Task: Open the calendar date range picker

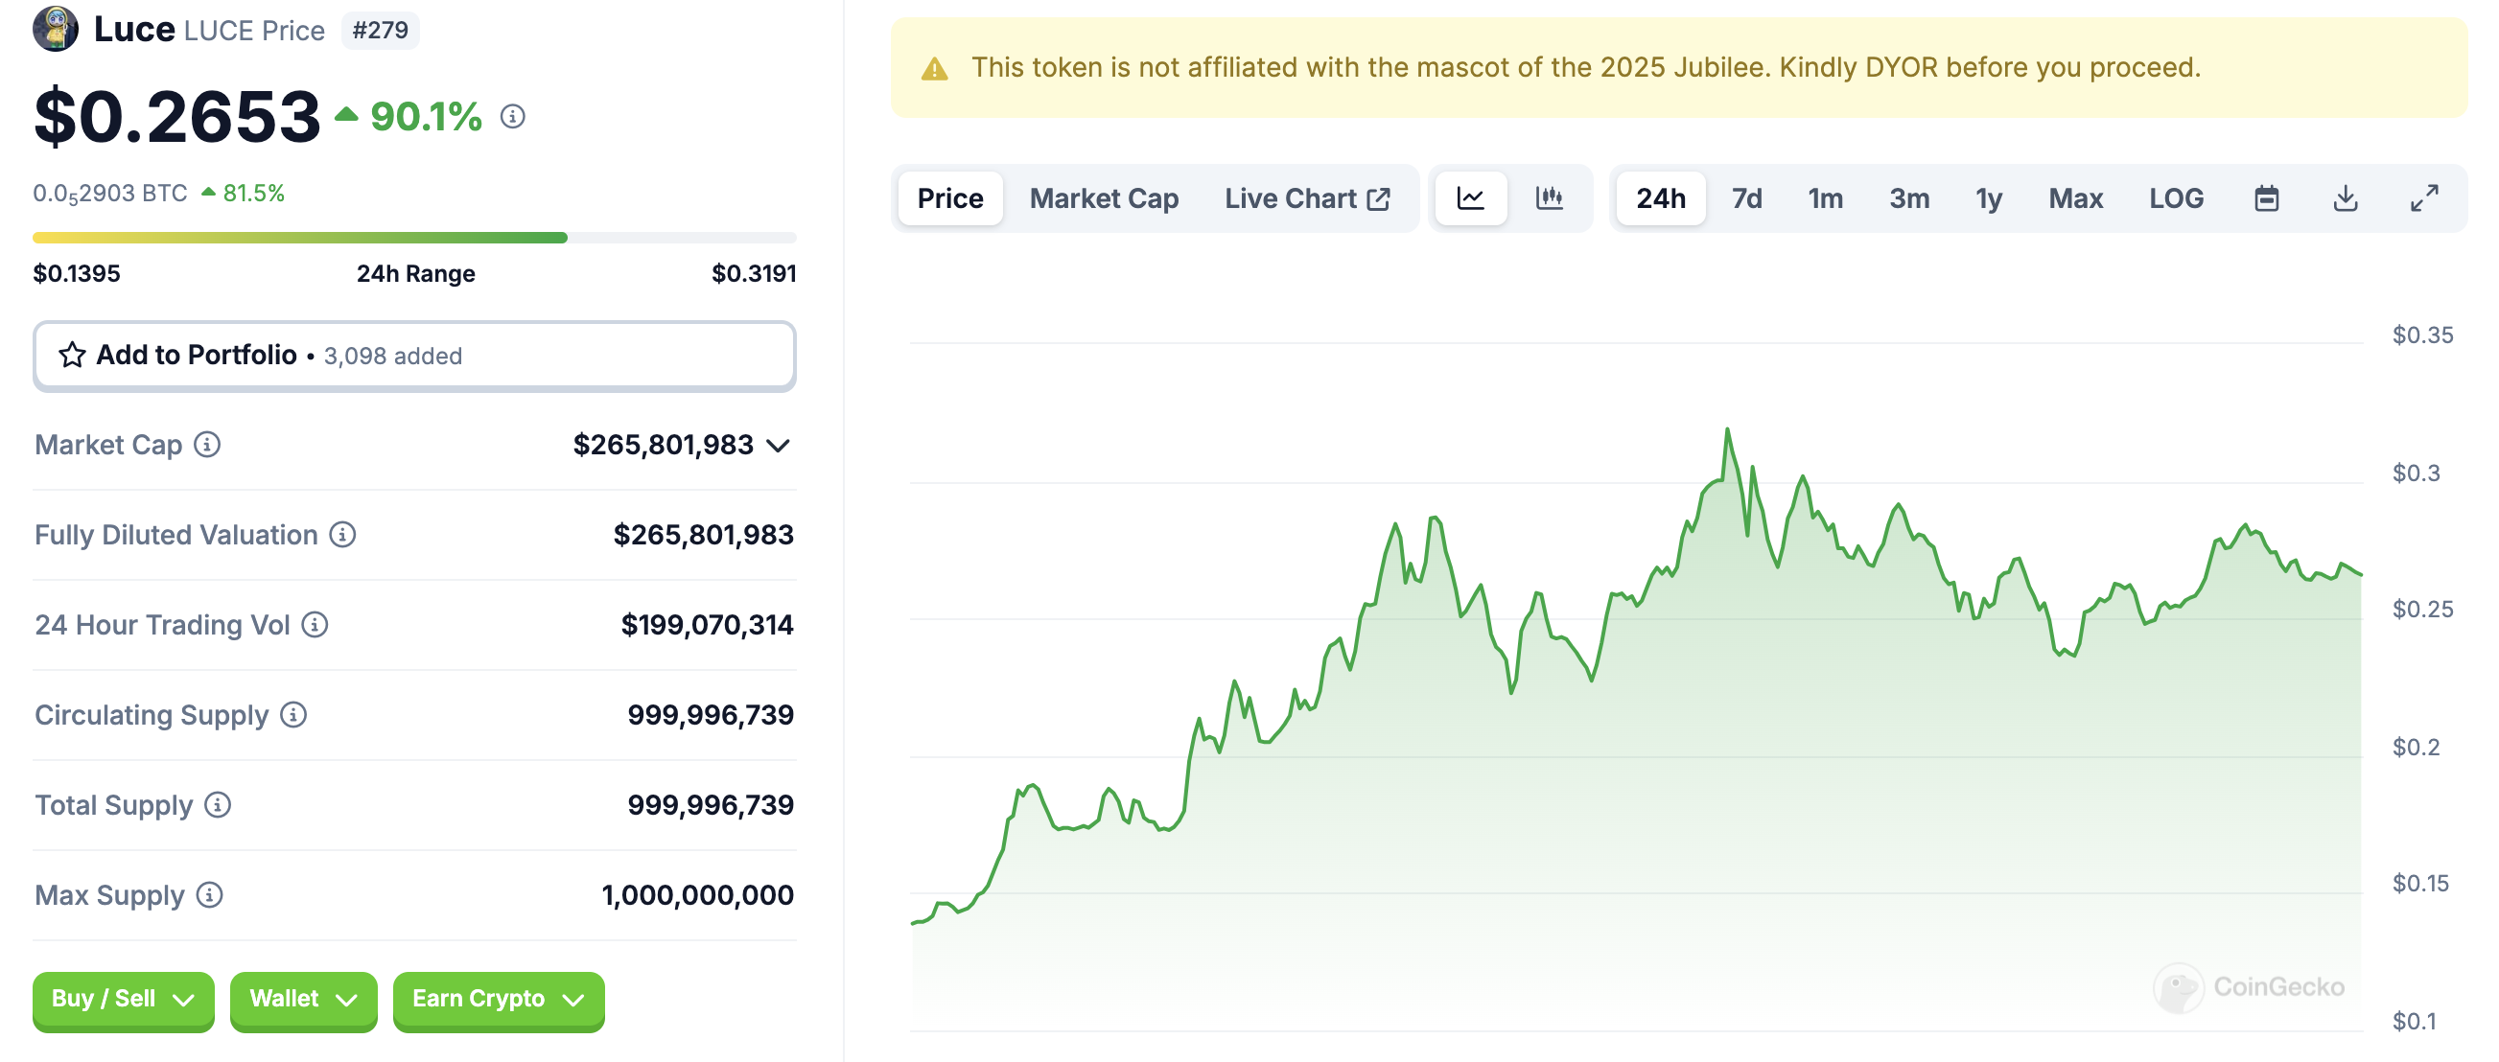Action: click(x=2266, y=198)
